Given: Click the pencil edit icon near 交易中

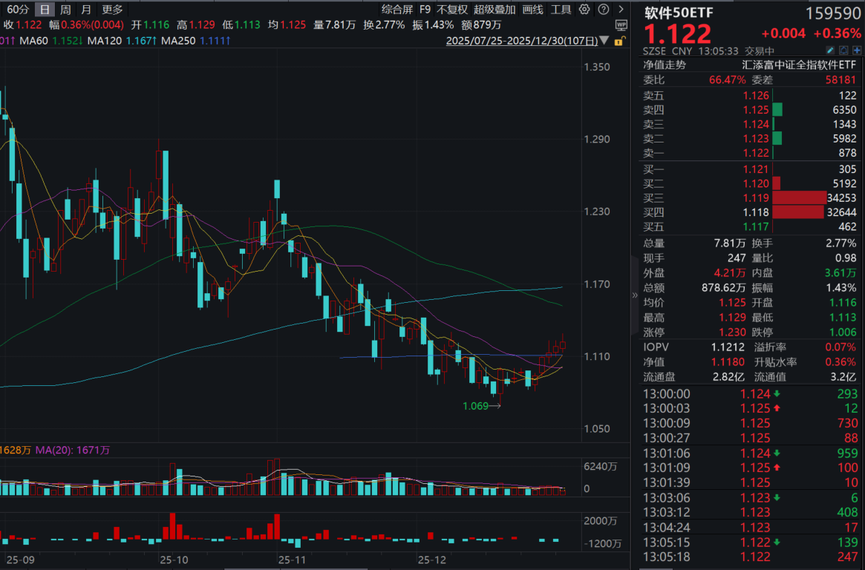Looking at the screenshot, I should [x=830, y=49].
